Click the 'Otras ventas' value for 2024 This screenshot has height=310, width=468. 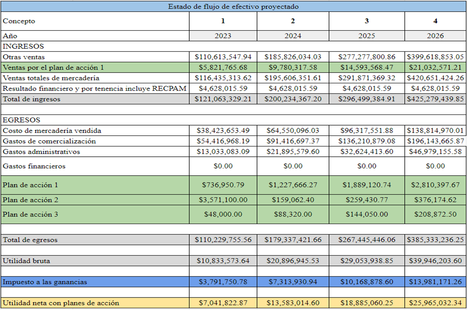[293, 57]
